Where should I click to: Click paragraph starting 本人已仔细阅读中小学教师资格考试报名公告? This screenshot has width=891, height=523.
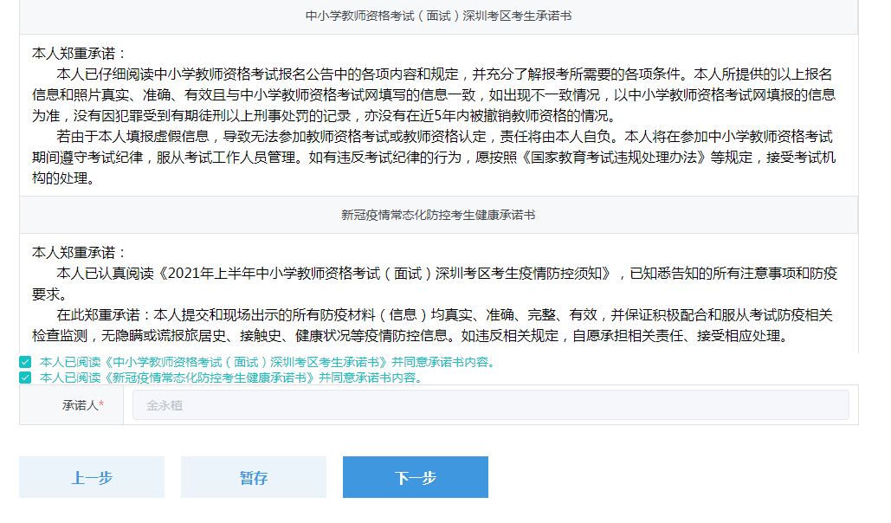pos(433,94)
